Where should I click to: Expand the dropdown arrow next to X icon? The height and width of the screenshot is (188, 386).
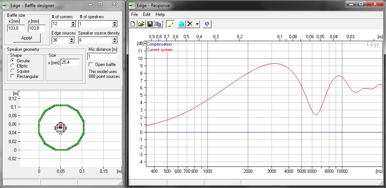197,24
